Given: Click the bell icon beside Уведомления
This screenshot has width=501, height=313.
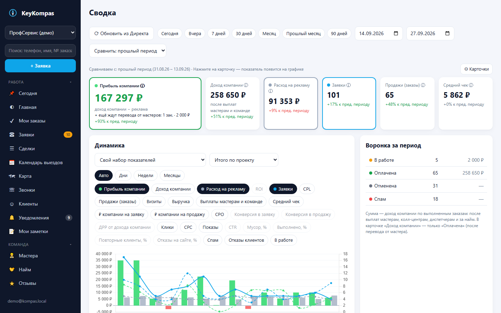Looking at the screenshot, I should 12,218.
